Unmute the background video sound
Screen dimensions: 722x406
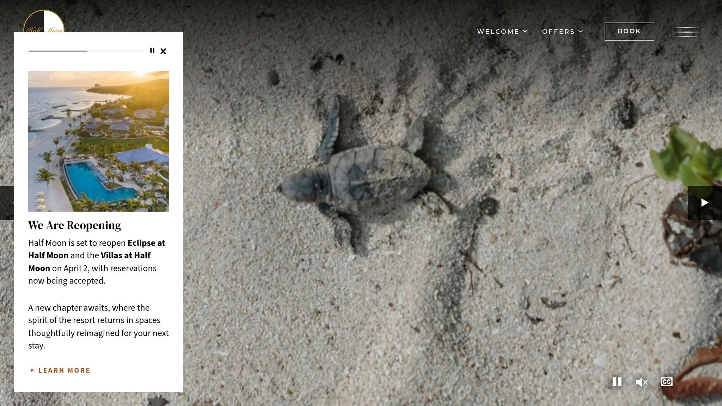[642, 382]
